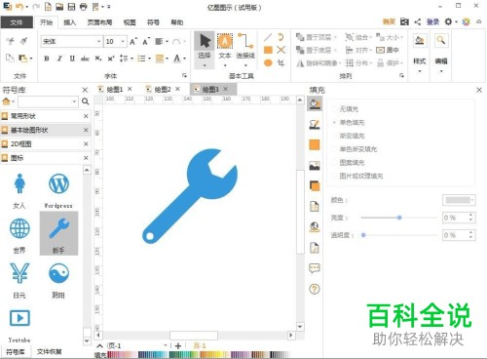Click the symbol library search magnifier
Screen dimensions: 487x359
pyautogui.click(x=86, y=101)
